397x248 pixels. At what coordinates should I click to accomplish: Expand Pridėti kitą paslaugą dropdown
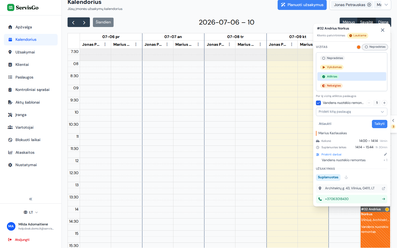click(352, 112)
